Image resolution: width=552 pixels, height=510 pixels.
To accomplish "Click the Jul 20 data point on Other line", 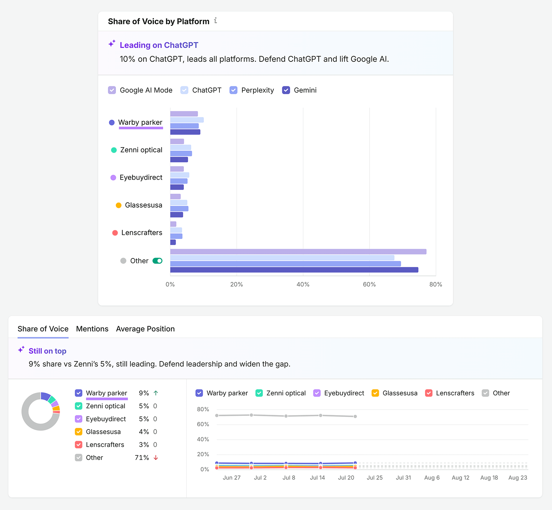I will (x=355, y=416).
